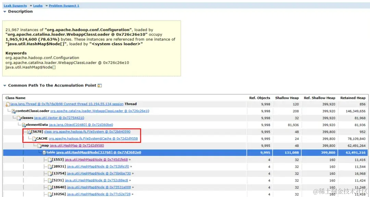The height and width of the screenshot is (197, 370).
Task: Expand the » after node 0x753bfe1f0
Action: pyautogui.click(x=131, y=166)
